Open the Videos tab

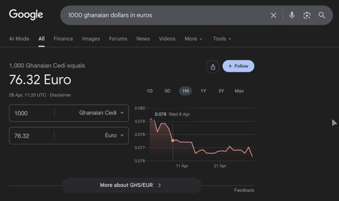point(167,39)
